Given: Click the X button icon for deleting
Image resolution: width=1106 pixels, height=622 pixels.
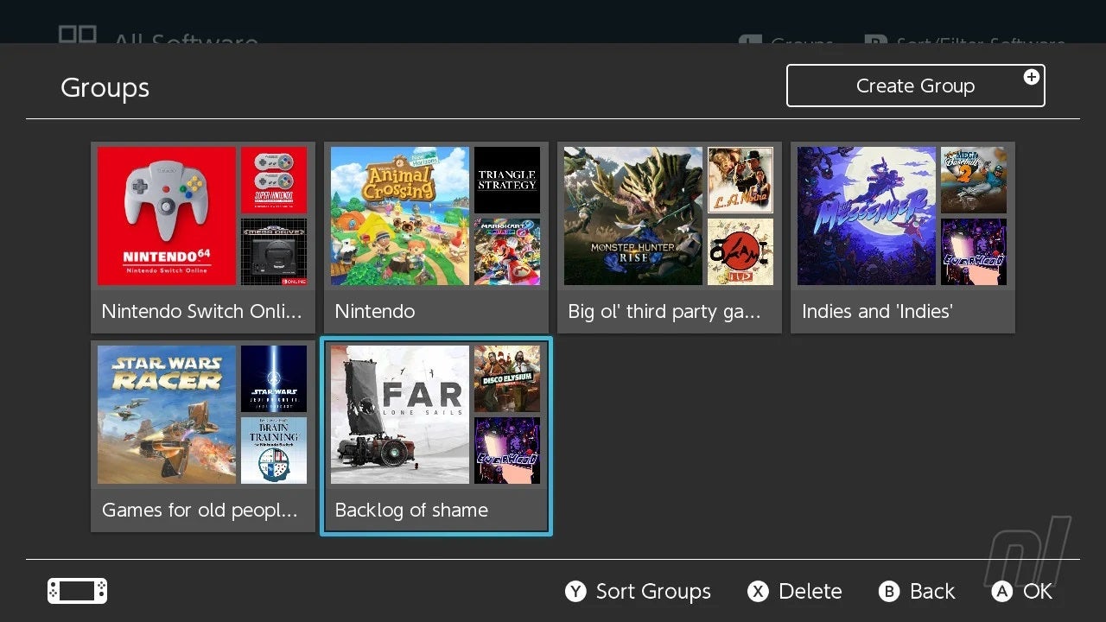Looking at the screenshot, I should click(x=758, y=591).
